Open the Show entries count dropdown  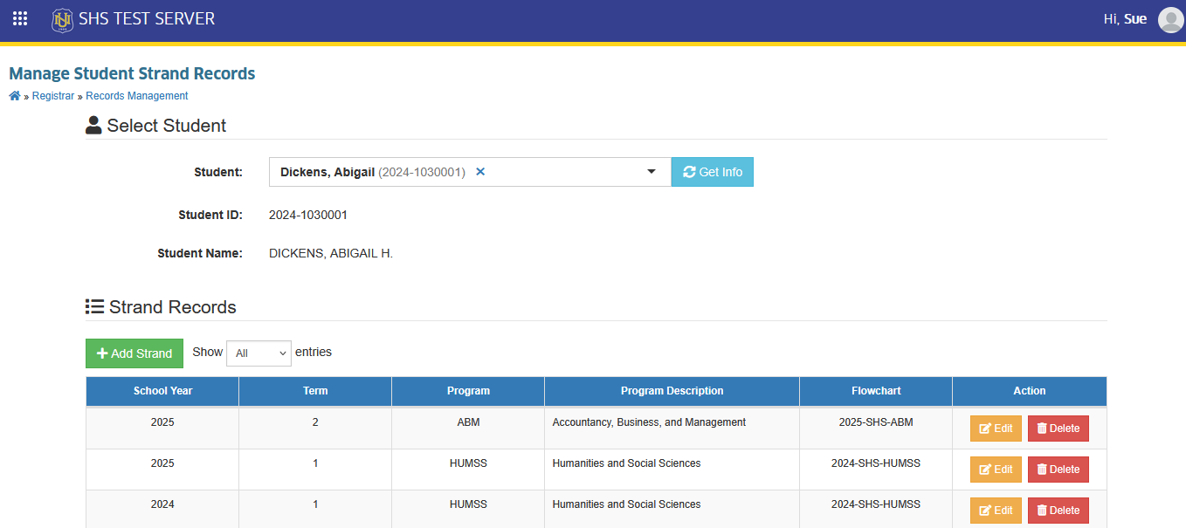click(259, 353)
